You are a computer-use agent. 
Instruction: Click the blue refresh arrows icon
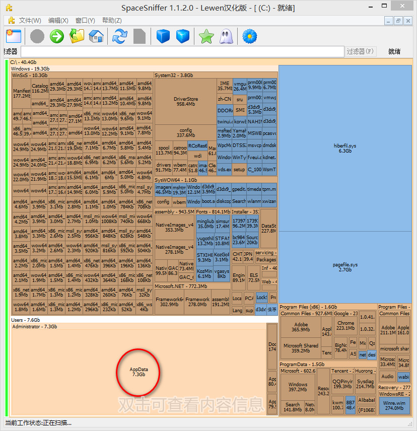[120, 36]
